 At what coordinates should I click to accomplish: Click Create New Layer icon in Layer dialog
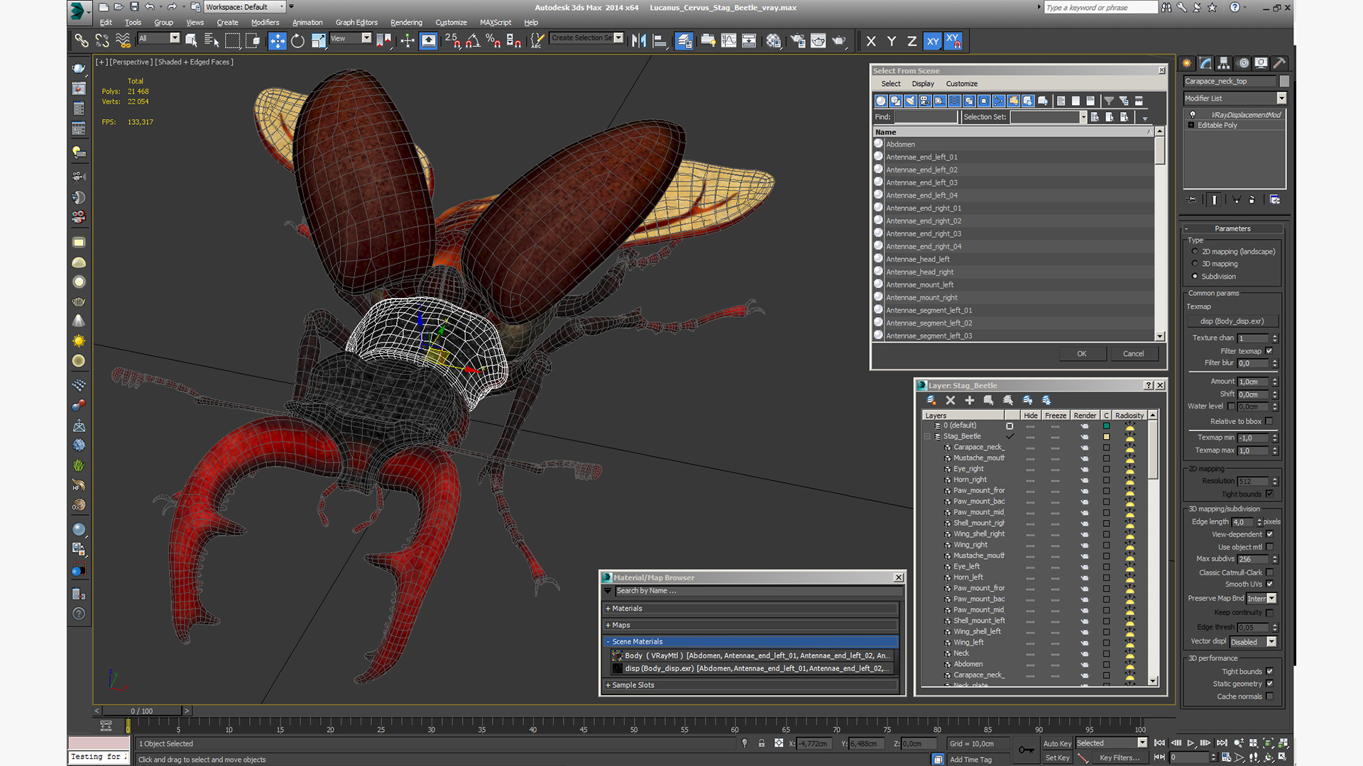(x=931, y=401)
